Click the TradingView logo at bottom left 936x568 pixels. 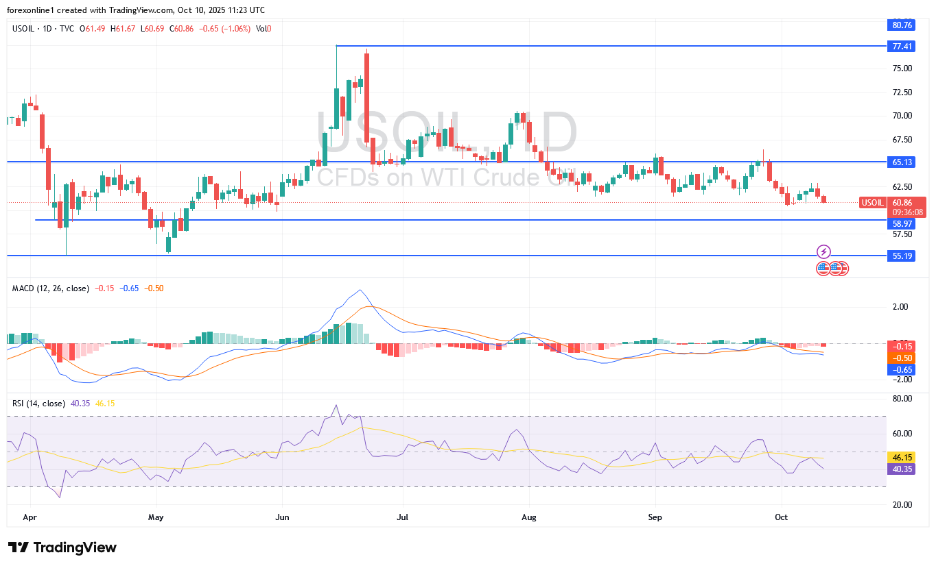62,547
